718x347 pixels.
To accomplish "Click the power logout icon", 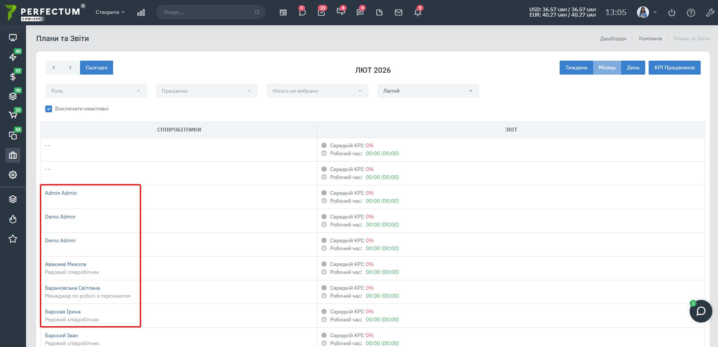I will 672,12.
